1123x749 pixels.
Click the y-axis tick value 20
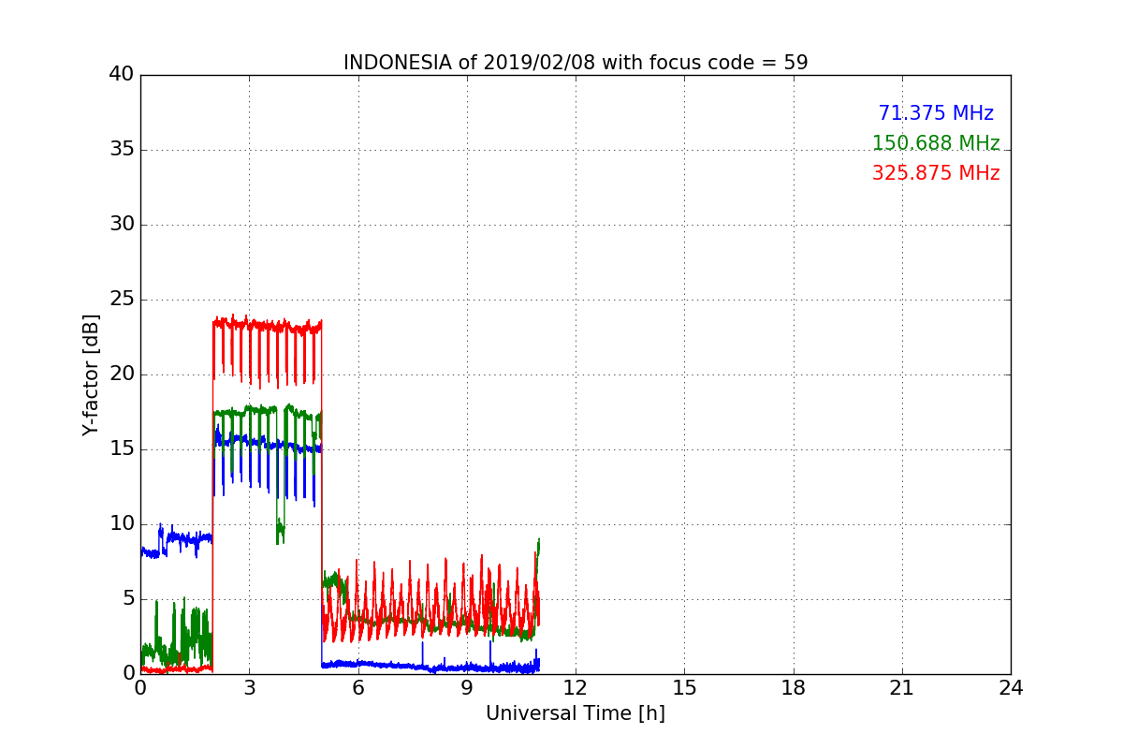coord(122,374)
